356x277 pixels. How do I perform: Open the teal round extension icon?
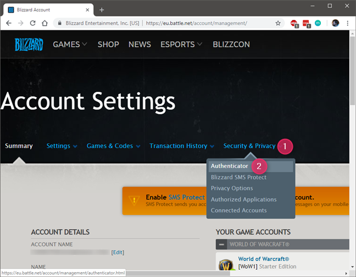pos(318,23)
